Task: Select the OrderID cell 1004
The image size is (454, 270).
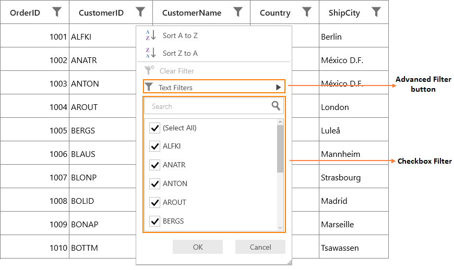Action: pyautogui.click(x=35, y=106)
